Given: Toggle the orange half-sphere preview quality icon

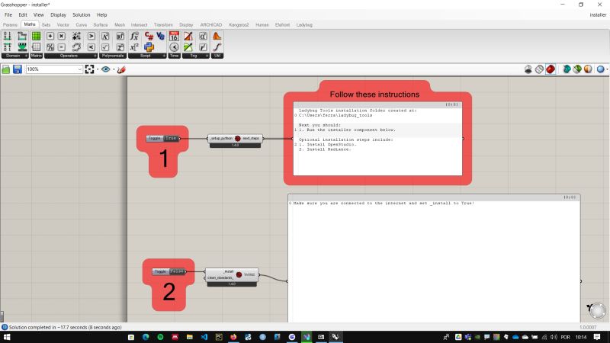Looking at the screenshot, I should coord(588,69).
